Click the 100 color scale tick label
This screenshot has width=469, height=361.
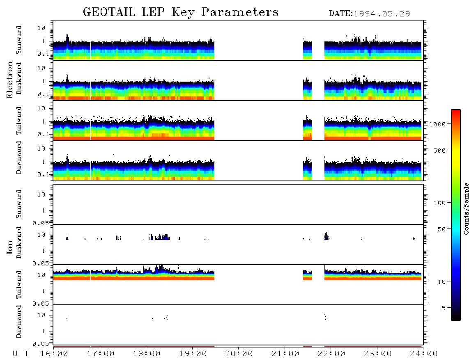pyautogui.click(x=439, y=203)
